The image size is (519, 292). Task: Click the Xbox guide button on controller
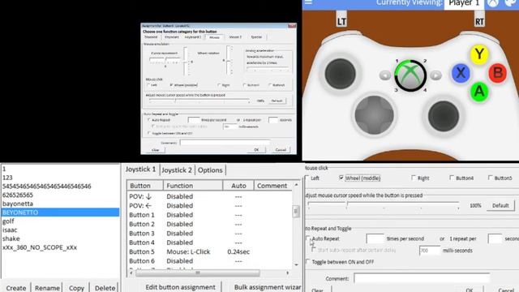click(410, 75)
